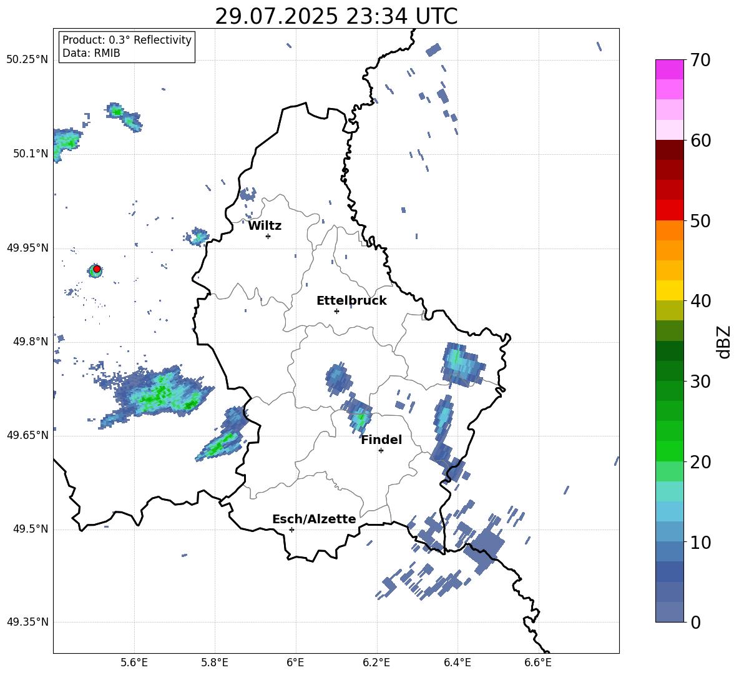This screenshot has width=739, height=675.
Task: Click the 49.95°N latitude label
Action: point(27,247)
